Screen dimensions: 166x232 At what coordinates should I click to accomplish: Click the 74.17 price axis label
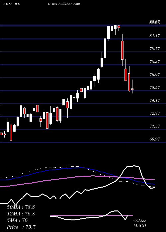coord(155,100)
